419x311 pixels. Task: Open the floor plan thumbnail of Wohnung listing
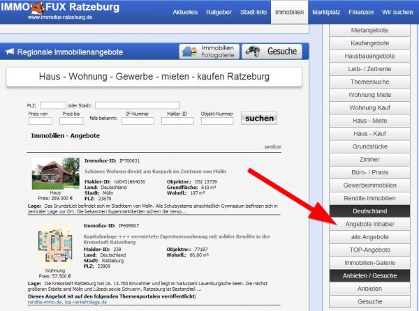tap(55, 245)
